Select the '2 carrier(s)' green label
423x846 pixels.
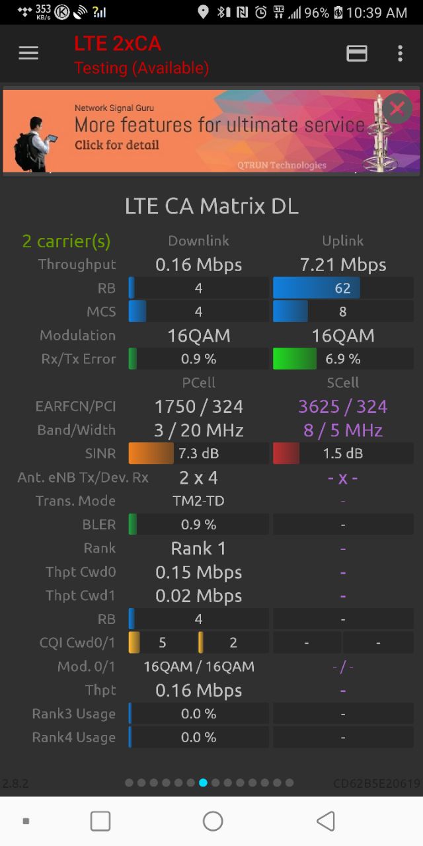coord(66,241)
